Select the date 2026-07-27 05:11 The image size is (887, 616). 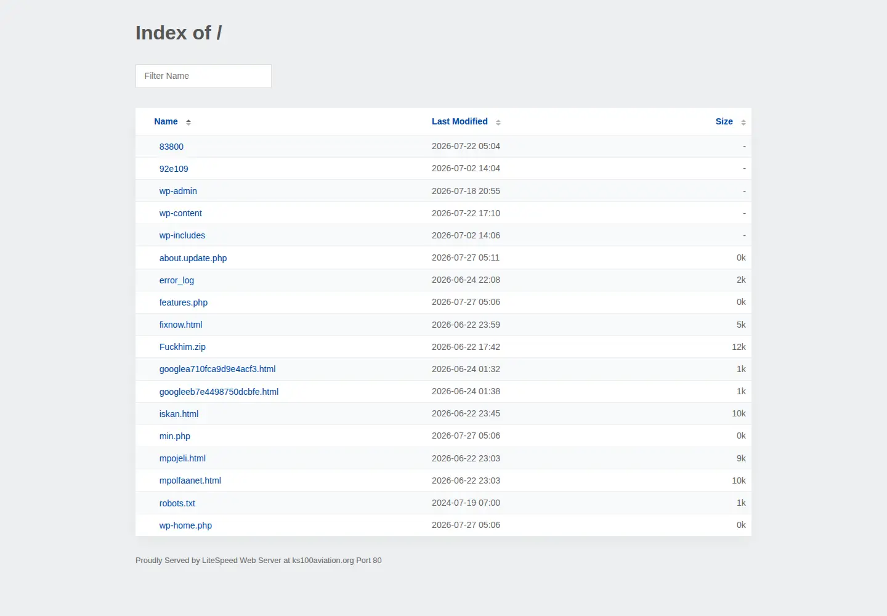coord(466,257)
